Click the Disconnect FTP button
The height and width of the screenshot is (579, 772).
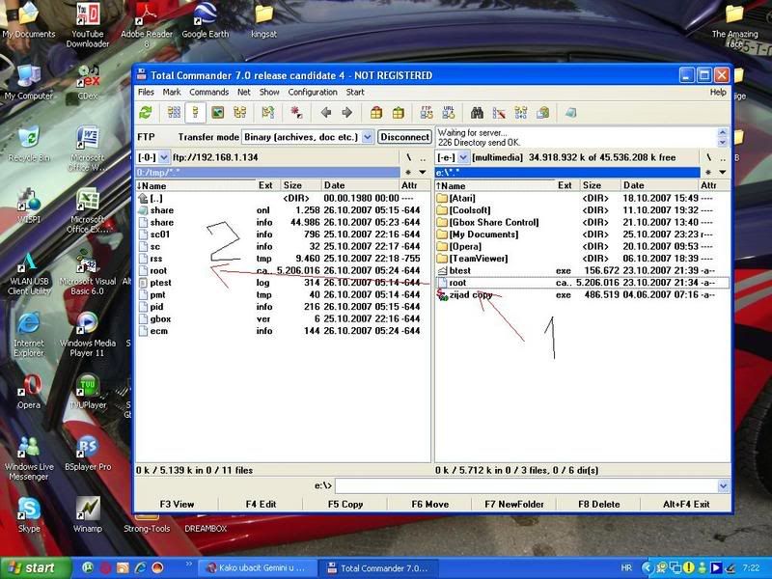[404, 137]
